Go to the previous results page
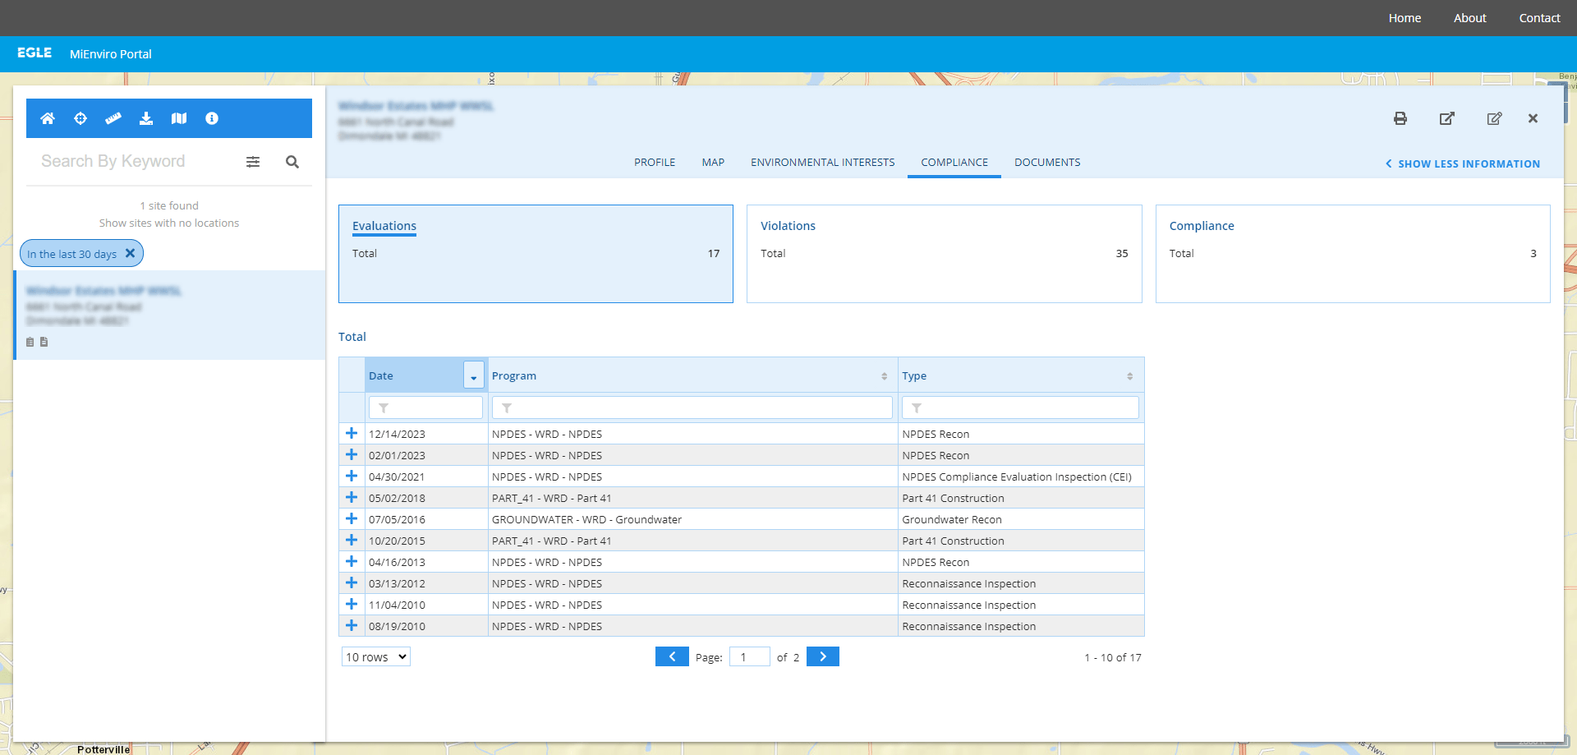The width and height of the screenshot is (1577, 755). tap(672, 656)
